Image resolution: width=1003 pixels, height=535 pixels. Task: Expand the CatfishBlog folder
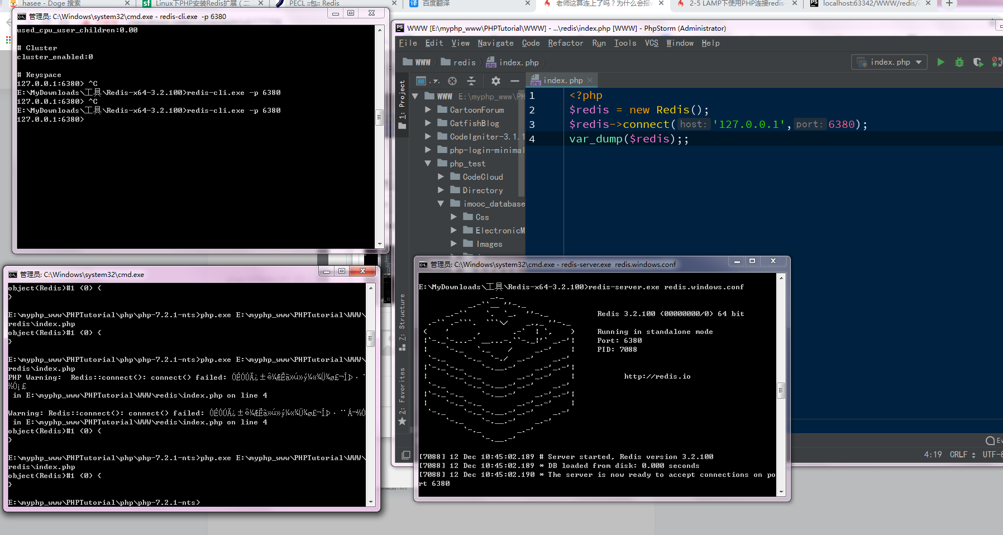[x=428, y=123]
